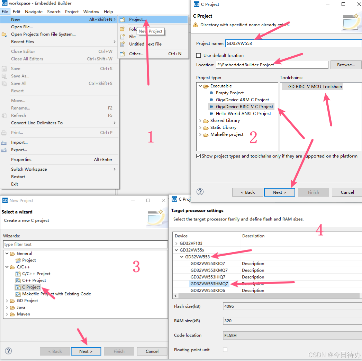
Task: Expand the GD Project wizard folder
Action: pyautogui.click(x=7, y=301)
